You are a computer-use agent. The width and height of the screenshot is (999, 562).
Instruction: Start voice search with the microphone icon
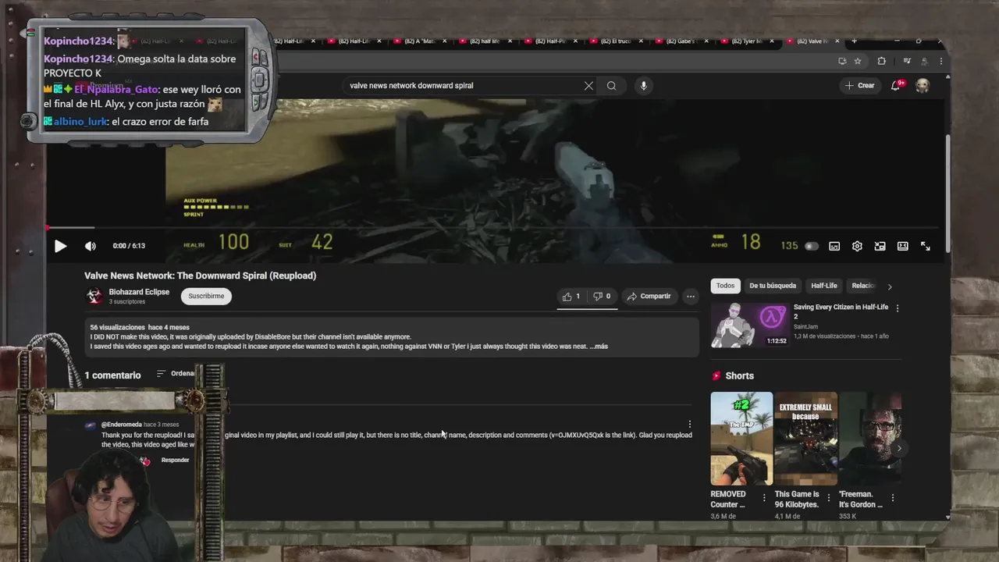(x=643, y=86)
